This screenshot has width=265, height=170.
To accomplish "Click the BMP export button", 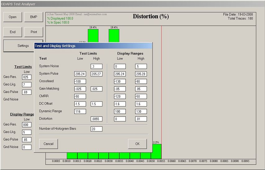I will click(x=34, y=17).
